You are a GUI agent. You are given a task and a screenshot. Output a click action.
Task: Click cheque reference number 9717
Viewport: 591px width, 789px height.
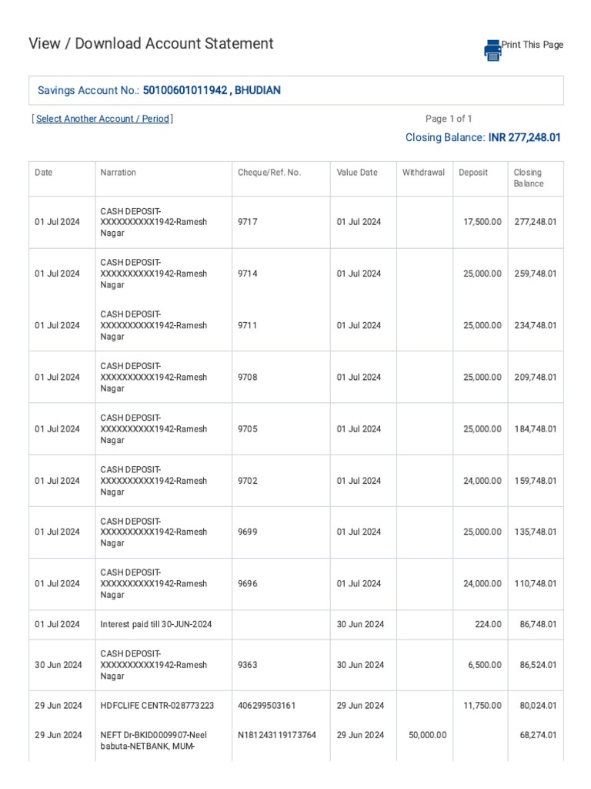point(248,222)
